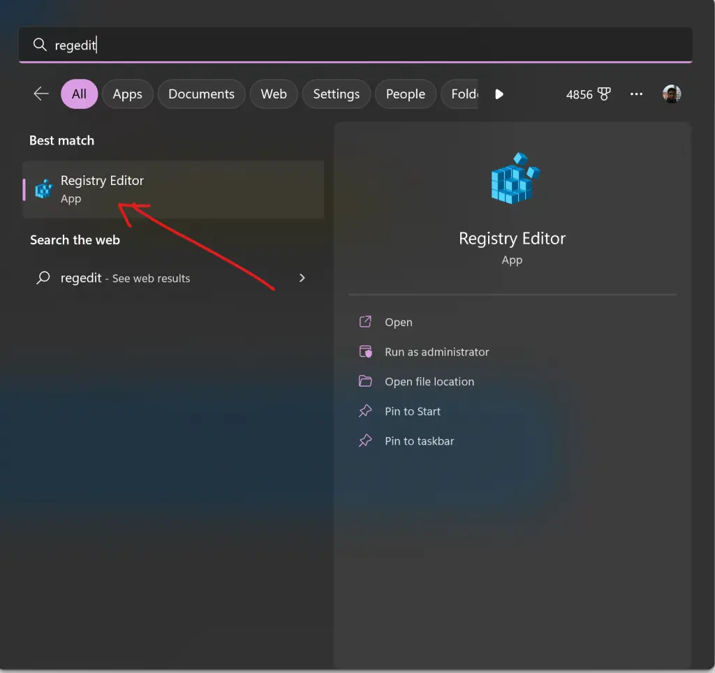Viewport: 715px width, 673px height.
Task: Show more filters with the play arrow
Action: pyautogui.click(x=499, y=94)
